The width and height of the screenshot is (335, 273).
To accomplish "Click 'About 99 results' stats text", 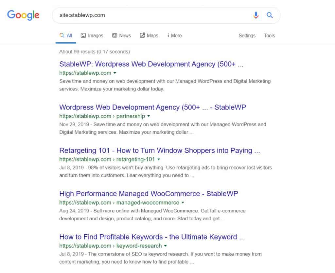I will click(x=95, y=51).
